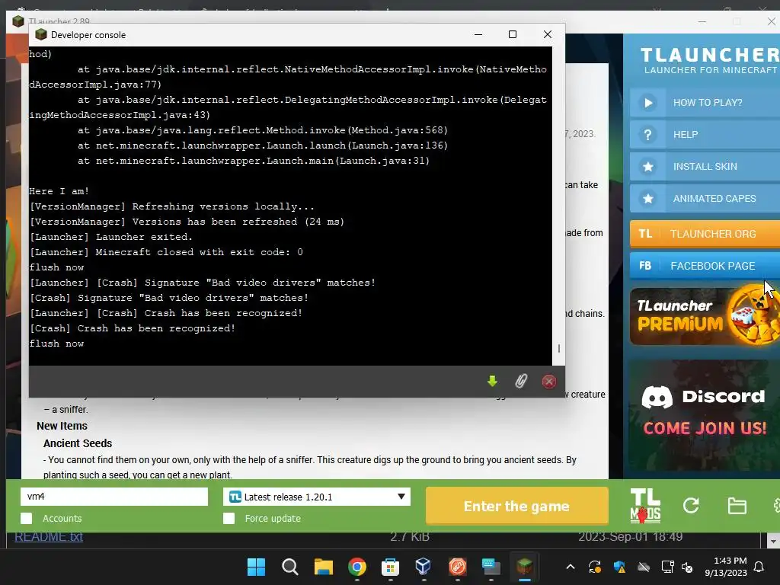780x585 pixels.
Task: Click the 'Ancient Seeds' heading
Action: click(x=78, y=443)
